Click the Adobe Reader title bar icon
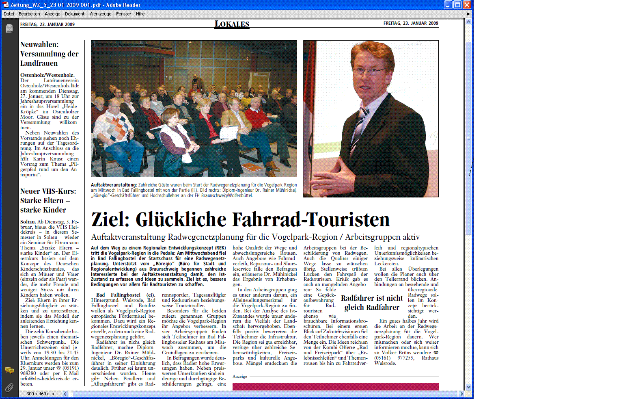The image size is (623, 399). coord(6,5)
